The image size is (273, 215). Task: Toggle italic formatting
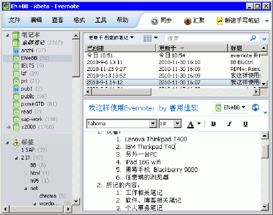[229, 124]
